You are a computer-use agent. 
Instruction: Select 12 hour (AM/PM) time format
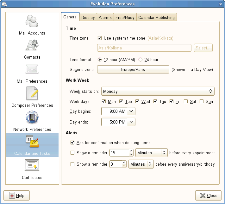pyautogui.click(x=100, y=60)
